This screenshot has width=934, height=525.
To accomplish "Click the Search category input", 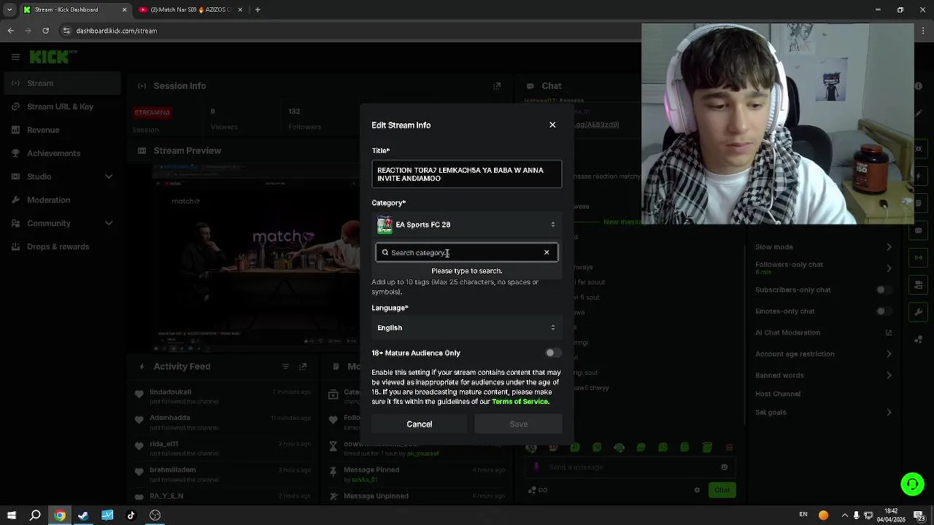I will [466, 252].
